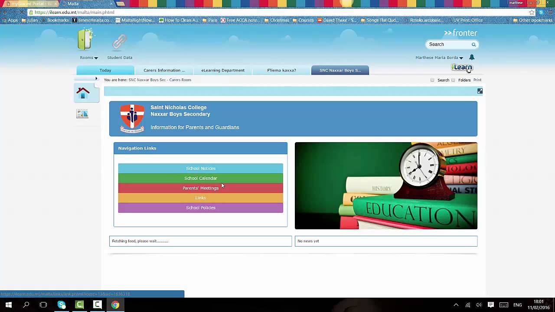Open the Paris bookmarks folder

(x=210, y=20)
